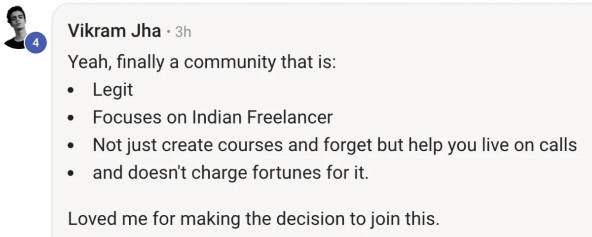Screen dimensions: 592x237
Task: Open Vikram Jha's profile via name link
Action: click(114, 31)
